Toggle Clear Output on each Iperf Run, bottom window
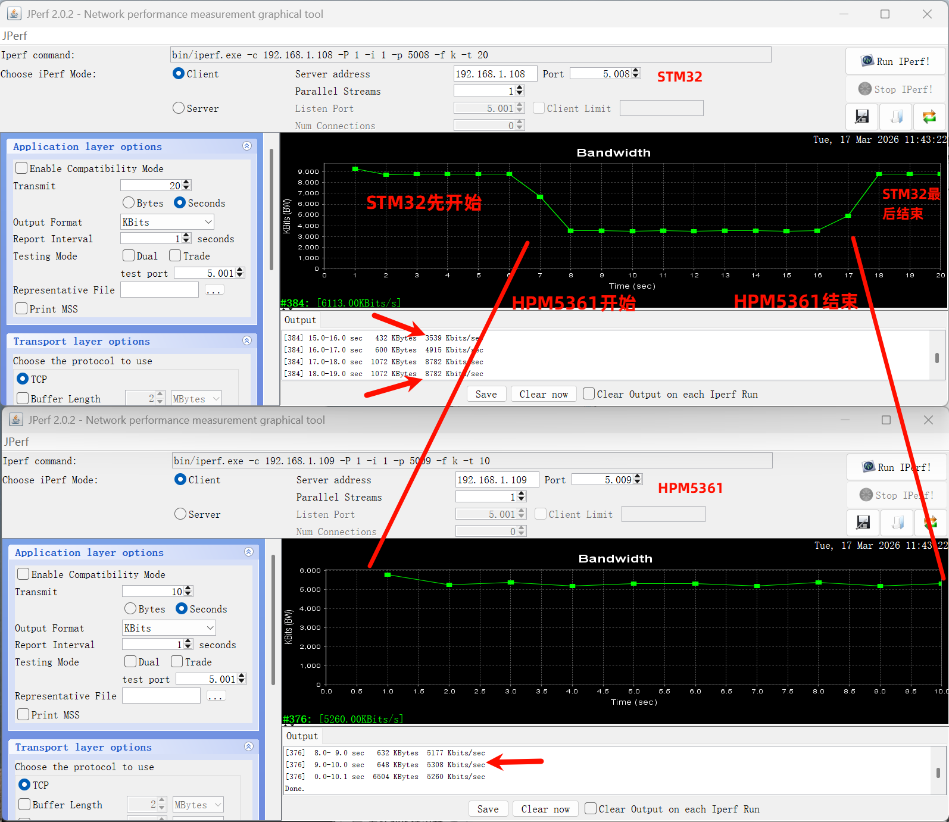 (591, 809)
